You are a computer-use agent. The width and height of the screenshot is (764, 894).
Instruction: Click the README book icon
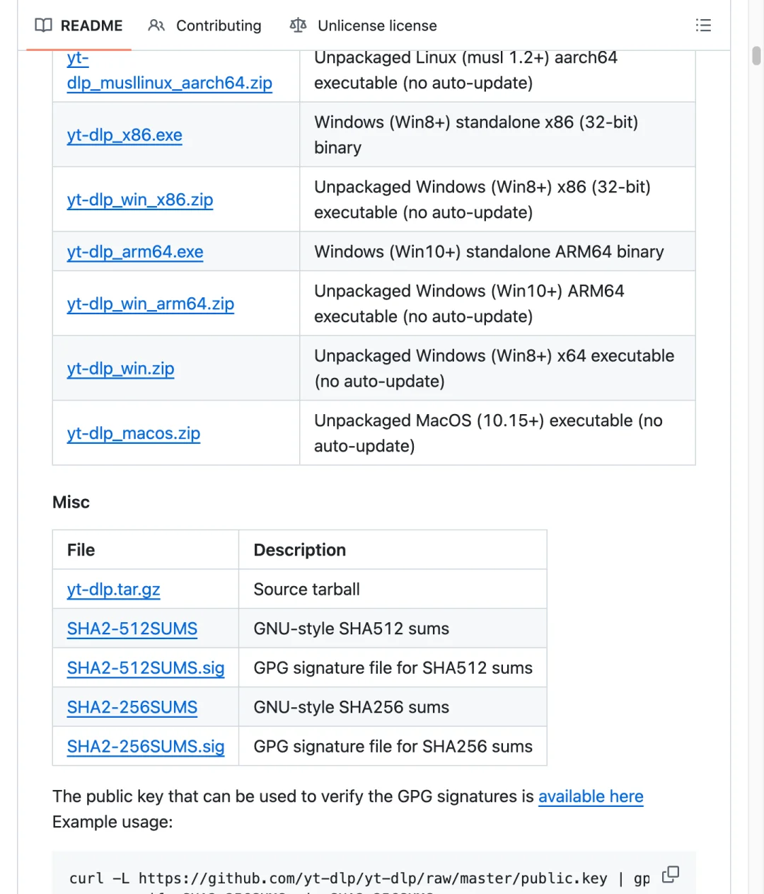(44, 25)
